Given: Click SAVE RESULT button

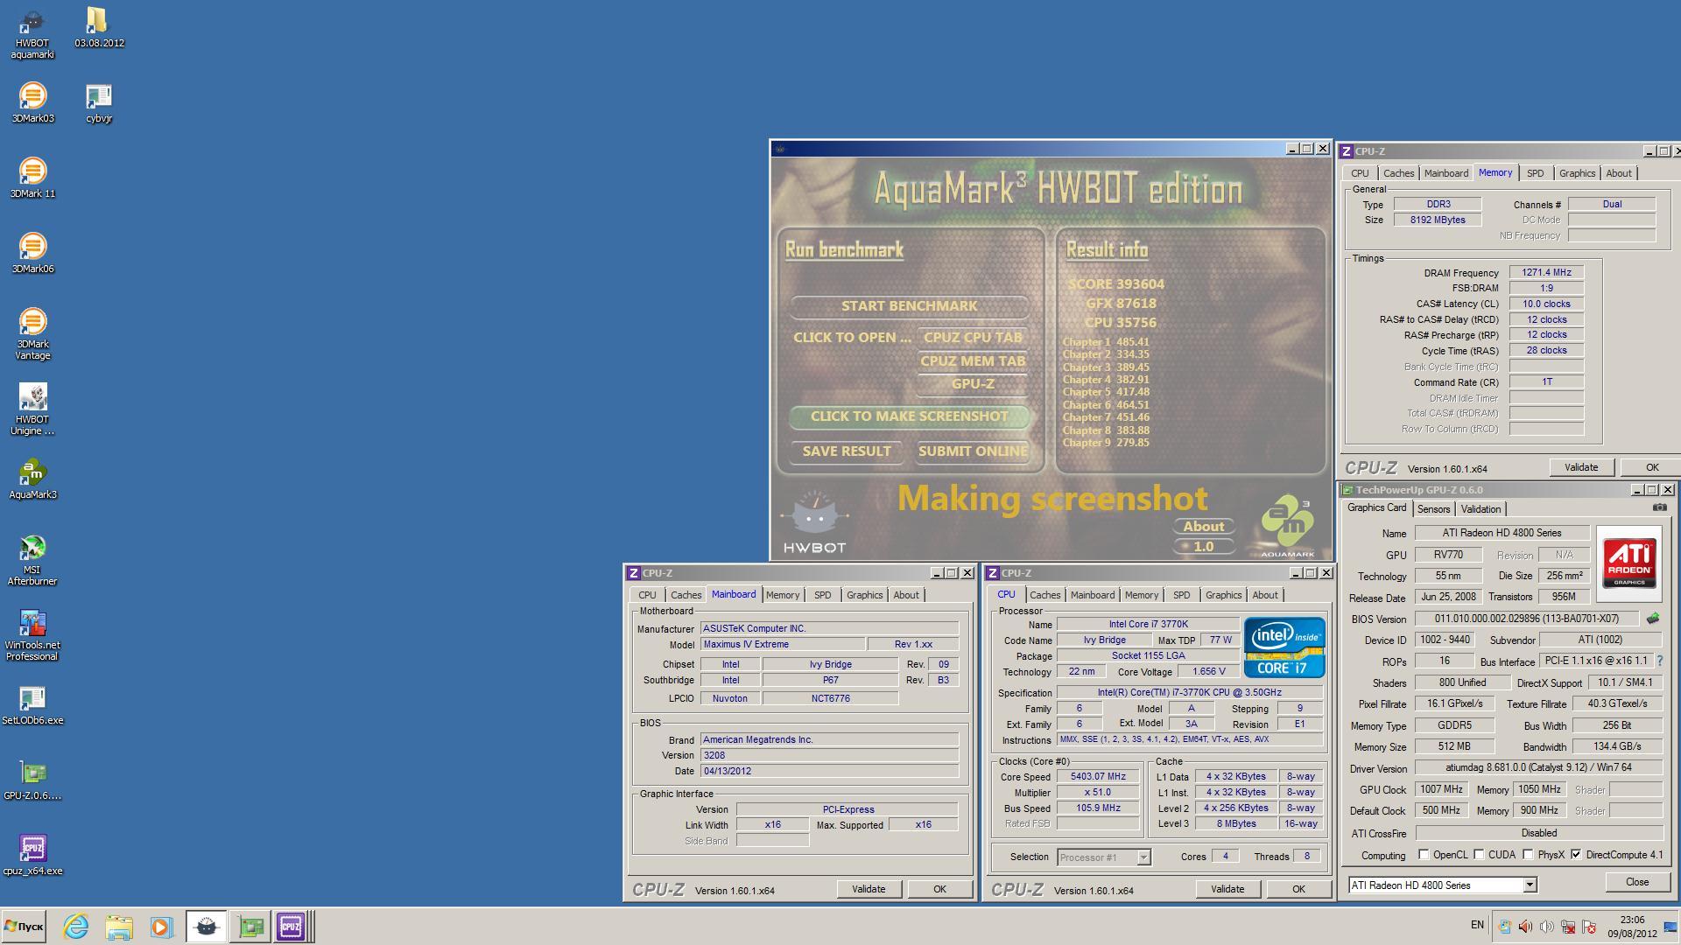Looking at the screenshot, I should 847,451.
